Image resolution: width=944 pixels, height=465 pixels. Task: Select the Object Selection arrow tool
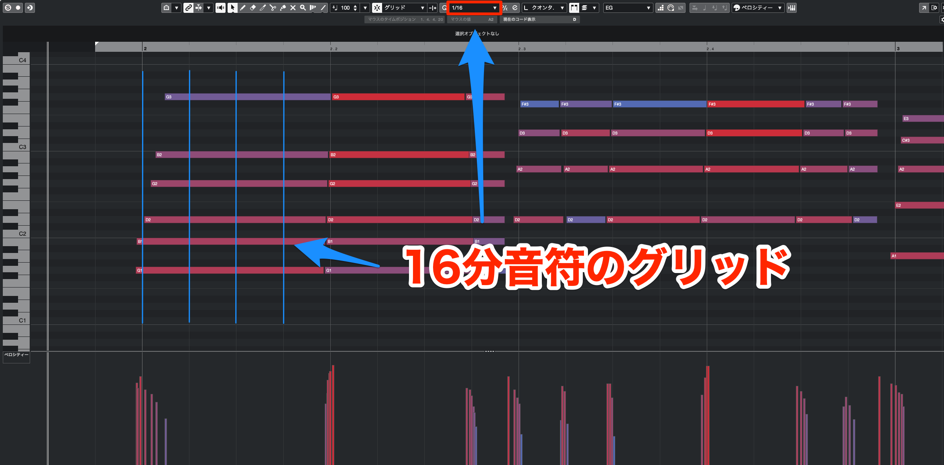(232, 8)
